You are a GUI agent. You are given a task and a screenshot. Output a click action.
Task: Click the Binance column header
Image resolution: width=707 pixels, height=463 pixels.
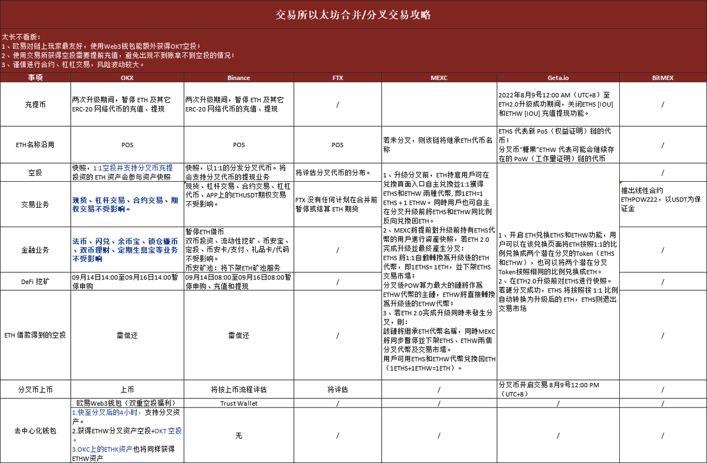point(239,78)
